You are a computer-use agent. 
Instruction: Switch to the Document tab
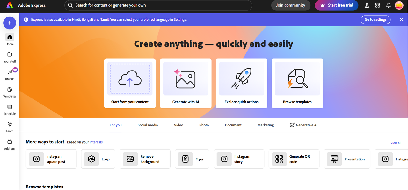[x=233, y=125]
